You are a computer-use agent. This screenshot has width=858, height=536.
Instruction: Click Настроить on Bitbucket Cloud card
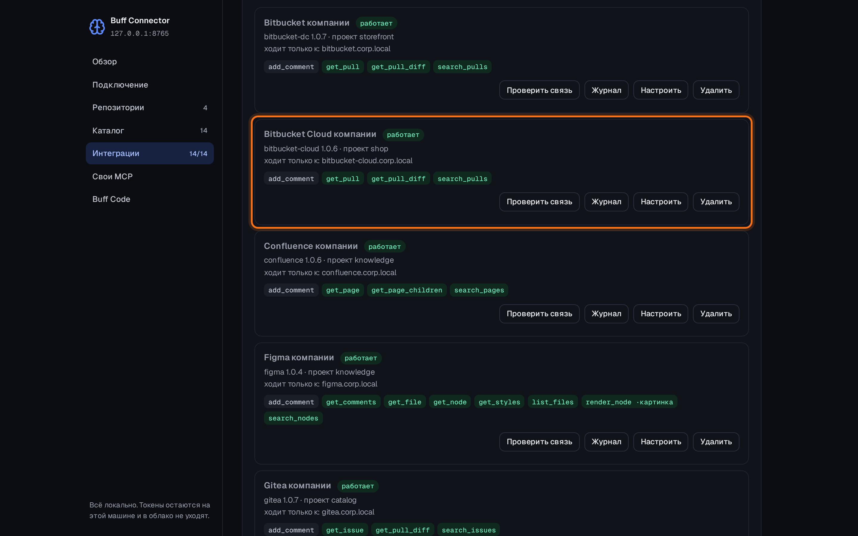tap(660, 202)
